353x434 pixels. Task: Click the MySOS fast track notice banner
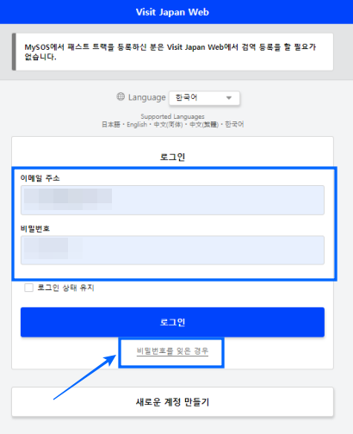[172, 52]
